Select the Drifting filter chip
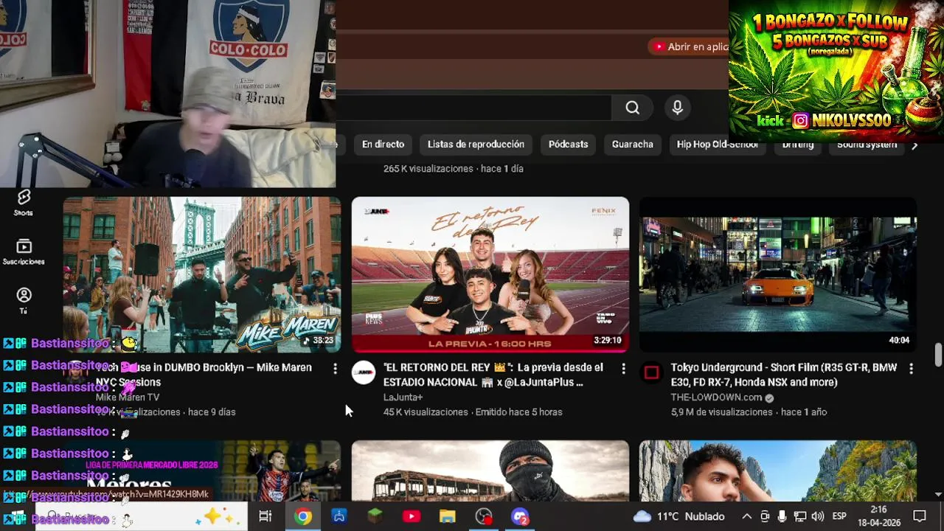 click(x=797, y=145)
